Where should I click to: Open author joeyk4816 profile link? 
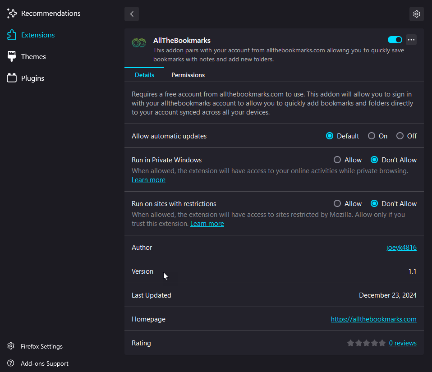401,248
